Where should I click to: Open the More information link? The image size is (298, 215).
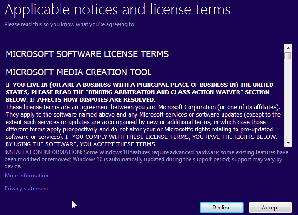coord(27,176)
